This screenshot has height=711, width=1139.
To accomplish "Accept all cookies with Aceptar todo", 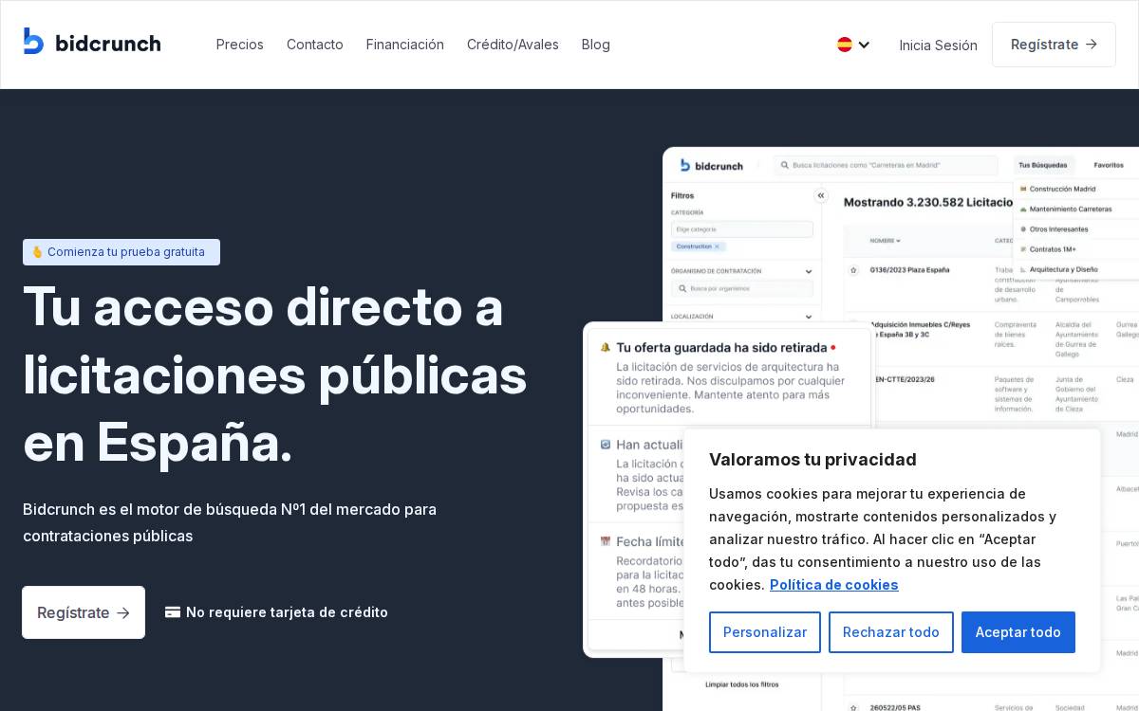I will point(1018,632).
